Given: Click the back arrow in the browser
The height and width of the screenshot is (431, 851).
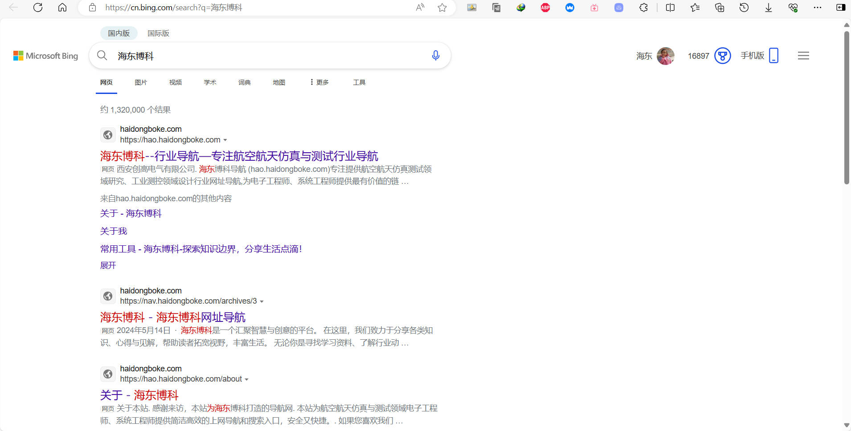Looking at the screenshot, I should 13,8.
